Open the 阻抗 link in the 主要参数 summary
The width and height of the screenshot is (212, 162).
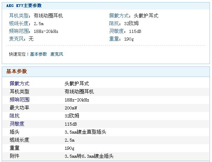point(114,23)
